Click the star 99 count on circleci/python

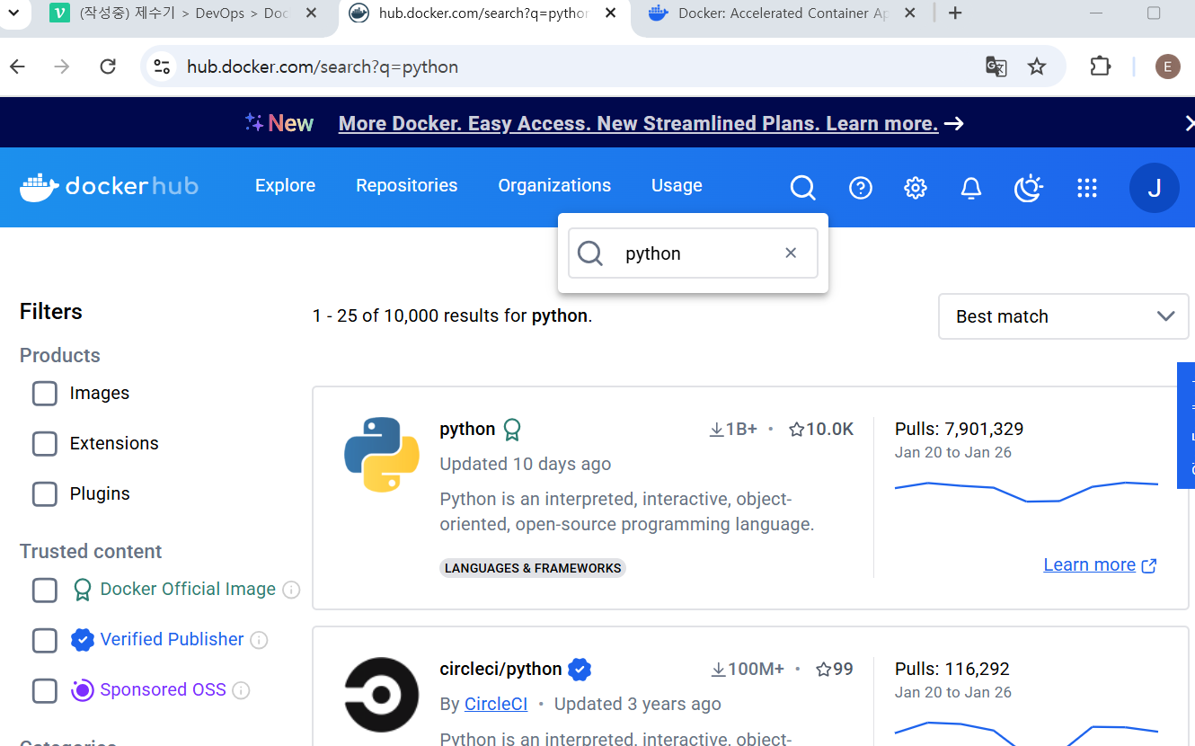point(835,669)
